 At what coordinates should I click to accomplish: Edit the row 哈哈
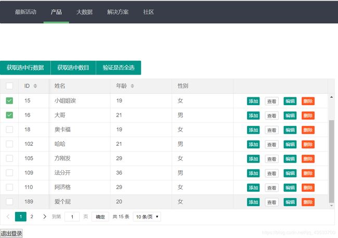[290, 144]
